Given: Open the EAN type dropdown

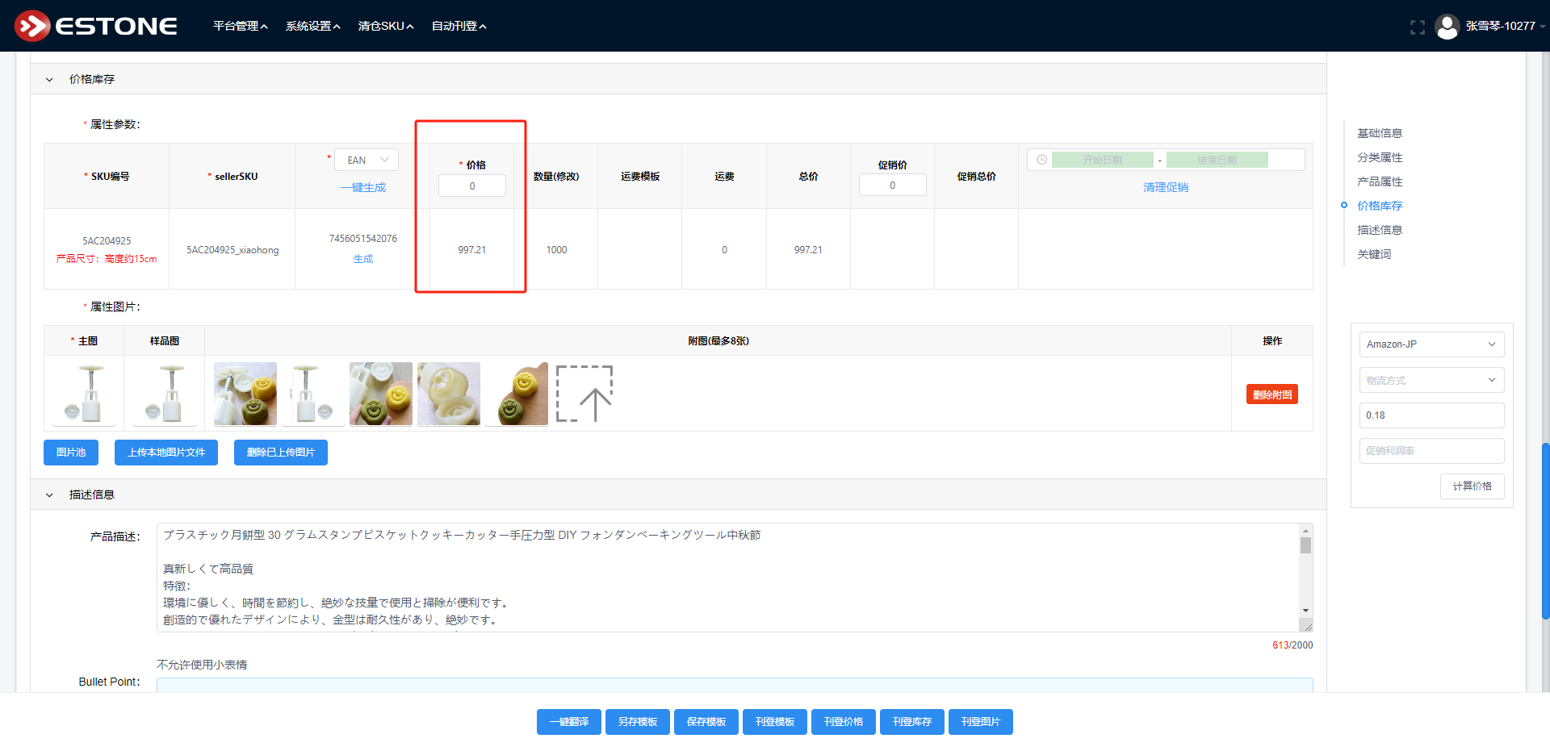Looking at the screenshot, I should point(367,160).
